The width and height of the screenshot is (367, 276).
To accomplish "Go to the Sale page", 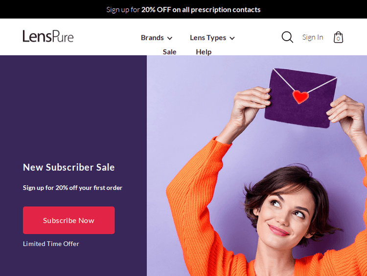I will 169,52.
